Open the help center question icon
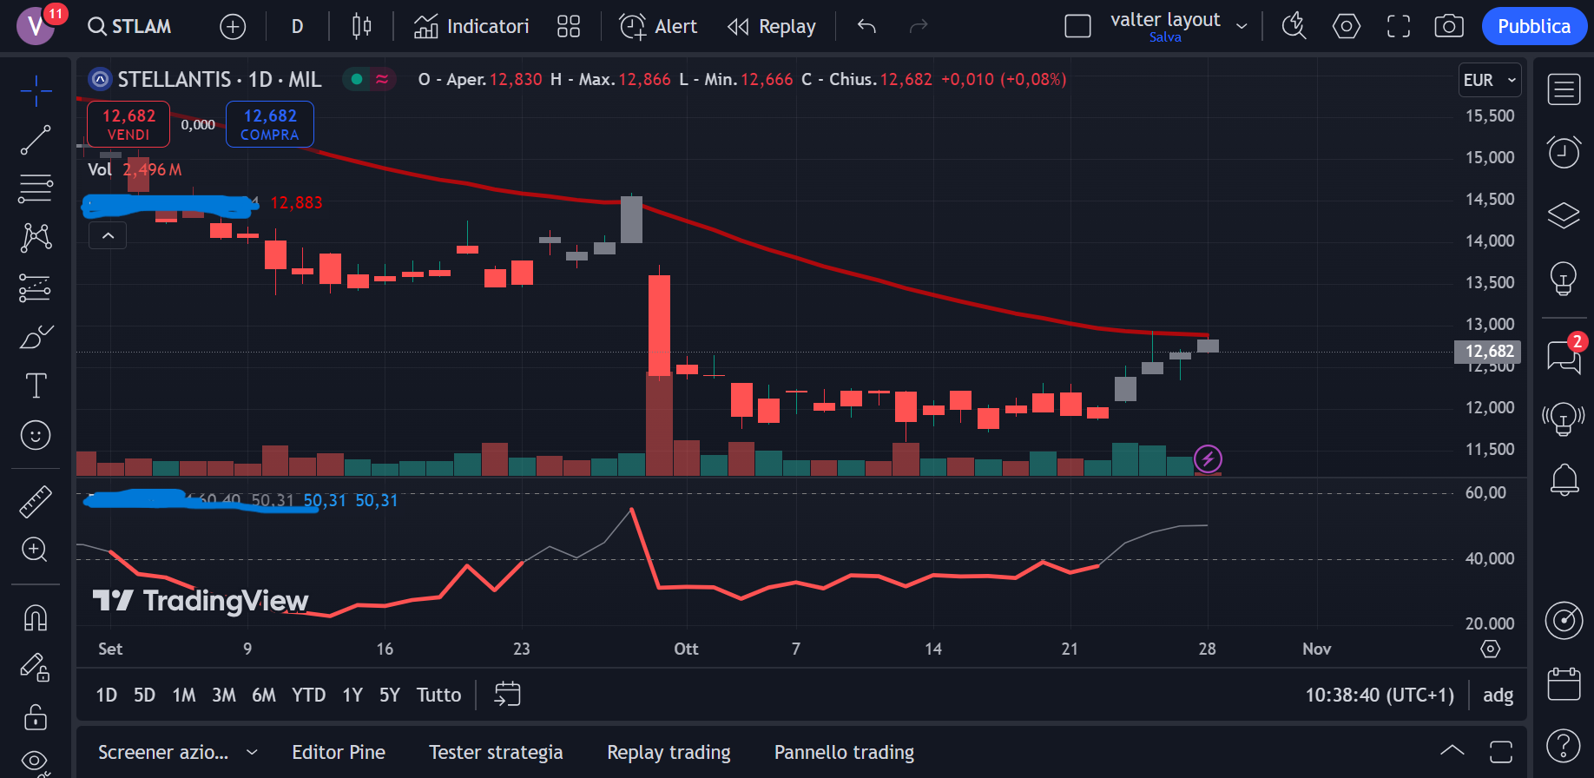Screen dimensions: 1594x778 click(x=1564, y=745)
